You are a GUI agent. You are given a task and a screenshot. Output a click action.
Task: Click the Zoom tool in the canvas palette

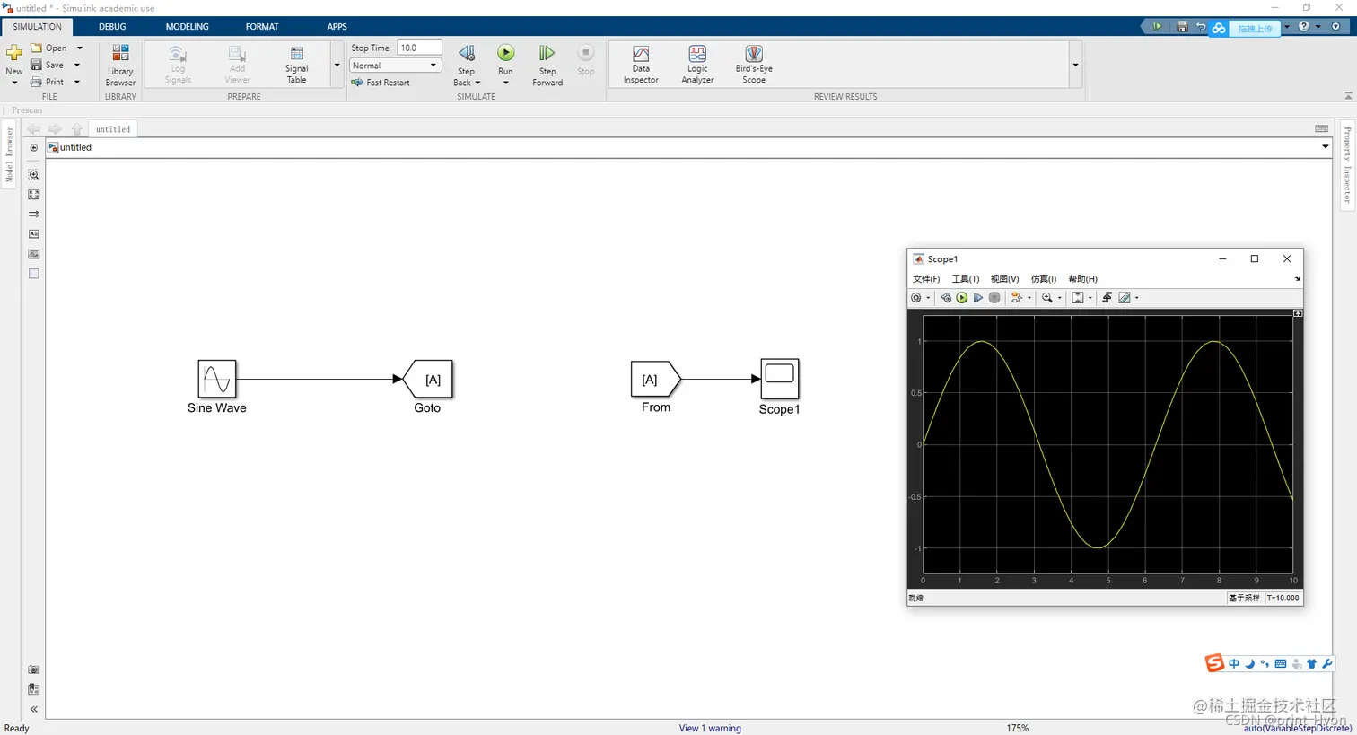click(x=34, y=175)
